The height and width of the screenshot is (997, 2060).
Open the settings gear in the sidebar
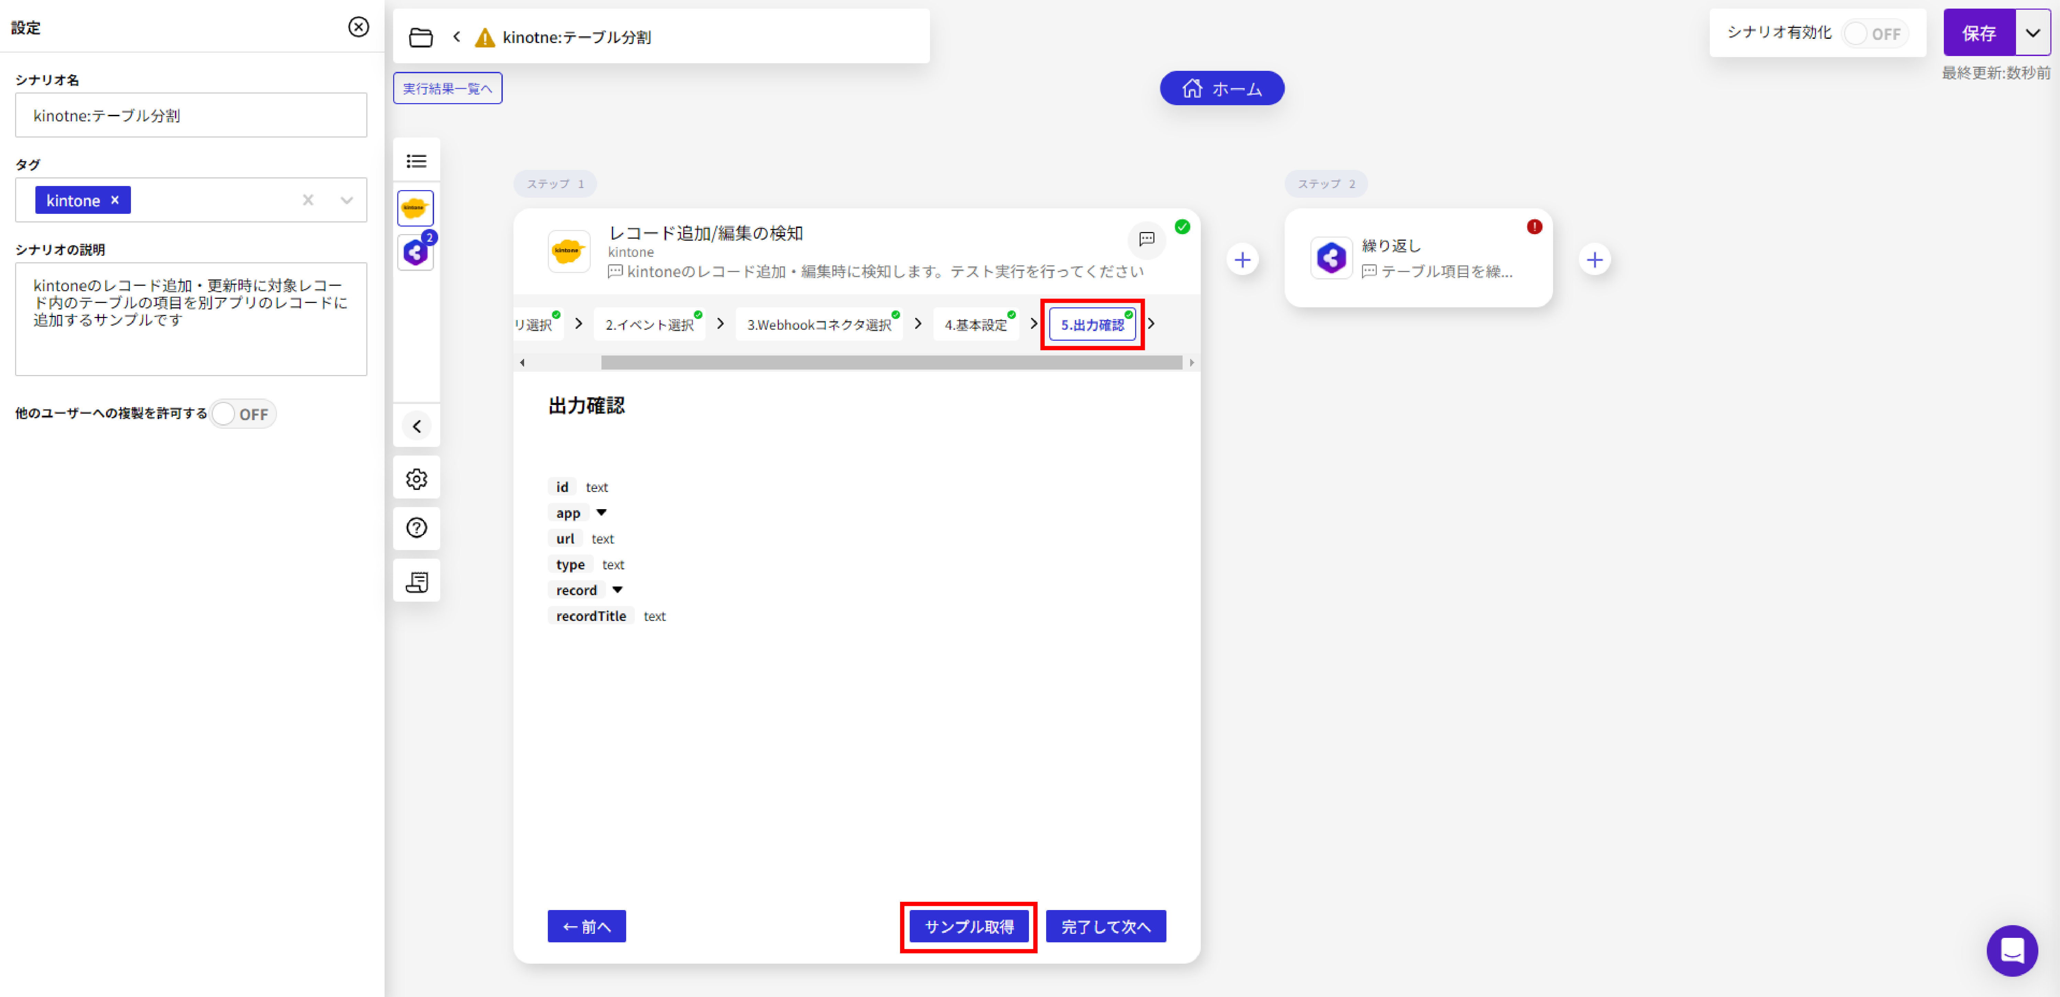pos(416,479)
